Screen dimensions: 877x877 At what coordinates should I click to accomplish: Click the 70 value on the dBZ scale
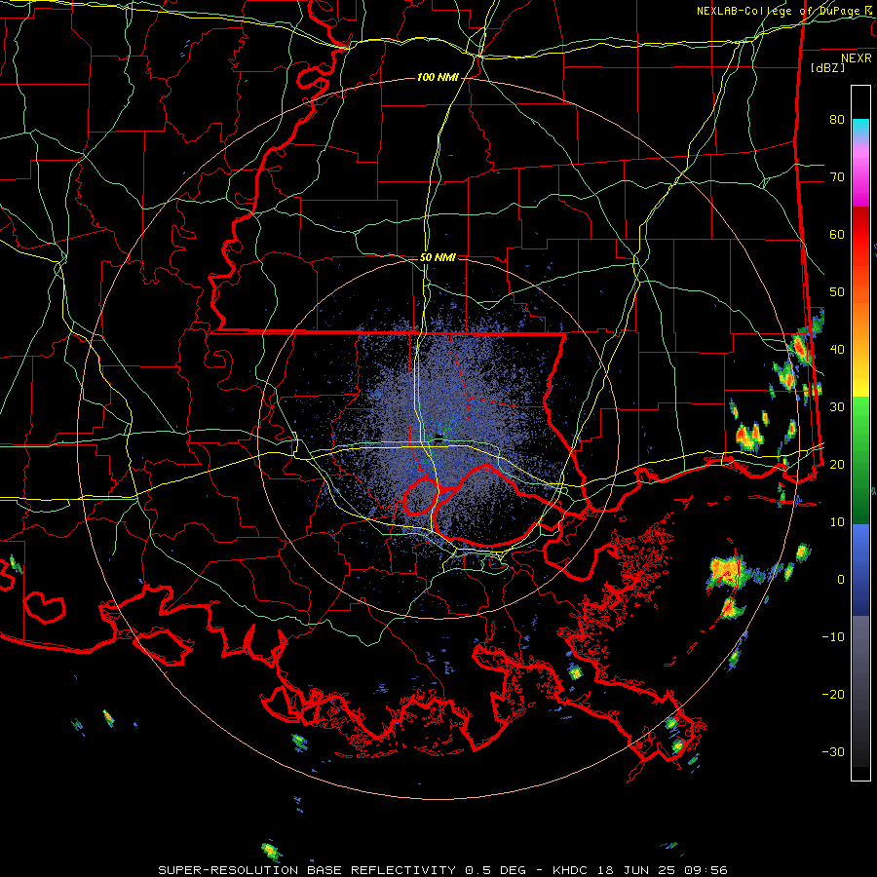coord(837,176)
